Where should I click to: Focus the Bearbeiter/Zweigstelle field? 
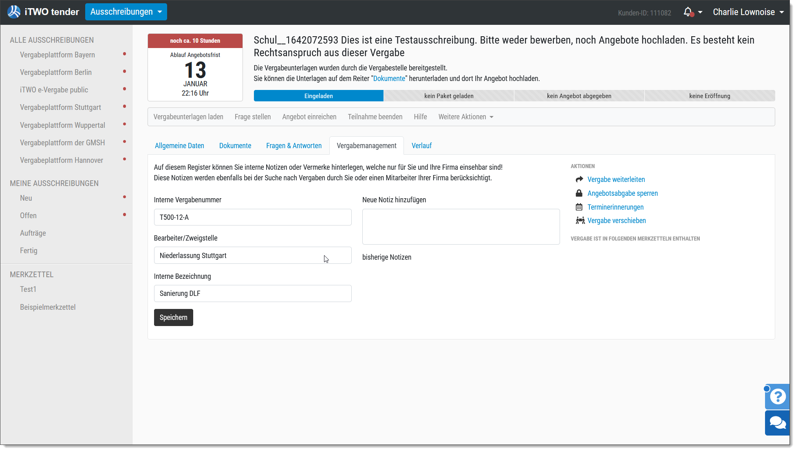[253, 256]
